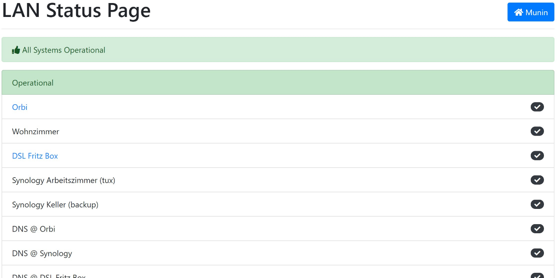Select the Synology Arbeitszimmer (tux) entry
Screen dimensions: 557x278
[64, 180]
